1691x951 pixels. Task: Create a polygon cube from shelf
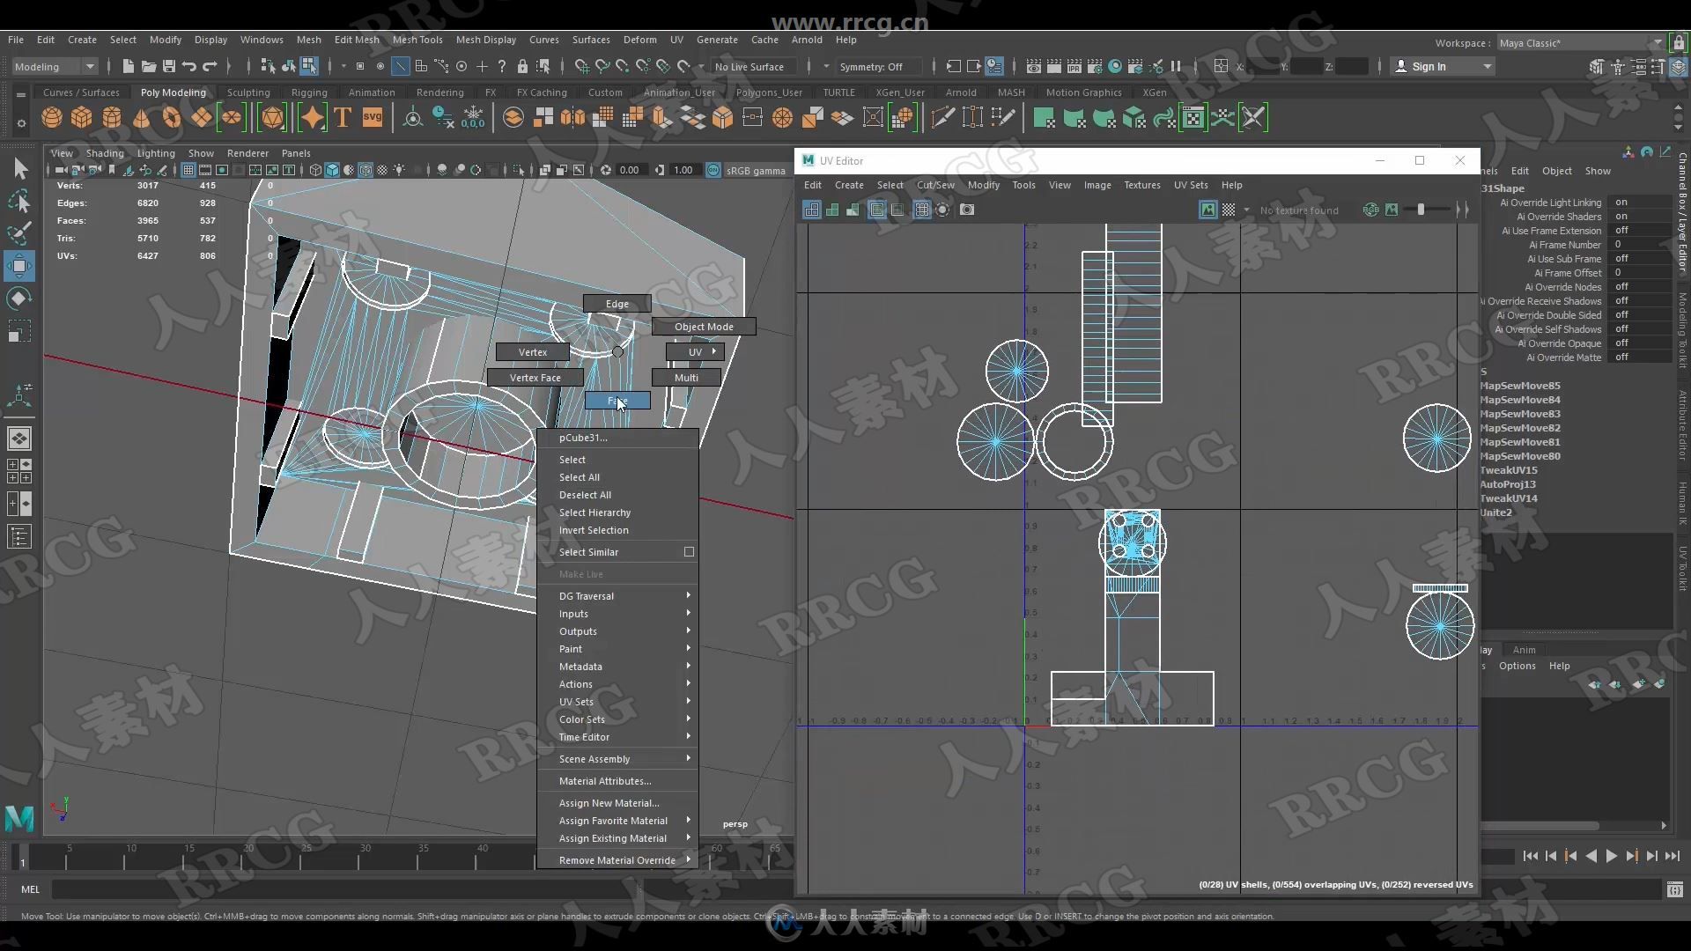point(81,117)
